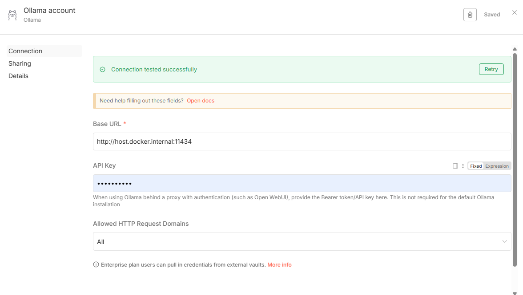Click the Saved status label
The height and width of the screenshot is (295, 523).
(x=492, y=15)
